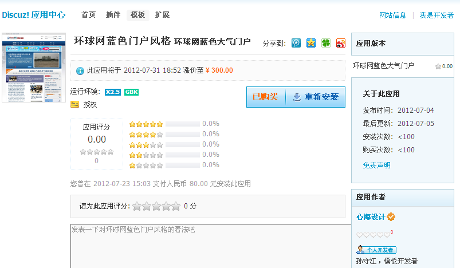This screenshot has width=460, height=268.
Task: Click the GBK encoding badge
Action: pyautogui.click(x=131, y=92)
